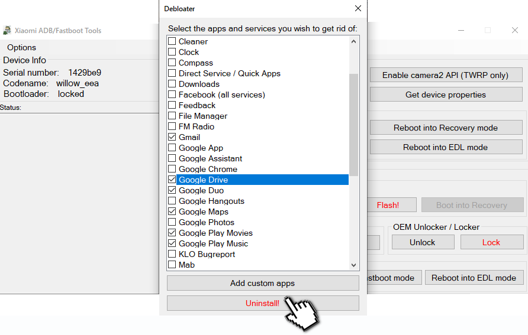Click the bottom Reboot into EDL mode button
Screen dimensions: 528x335
474,278
